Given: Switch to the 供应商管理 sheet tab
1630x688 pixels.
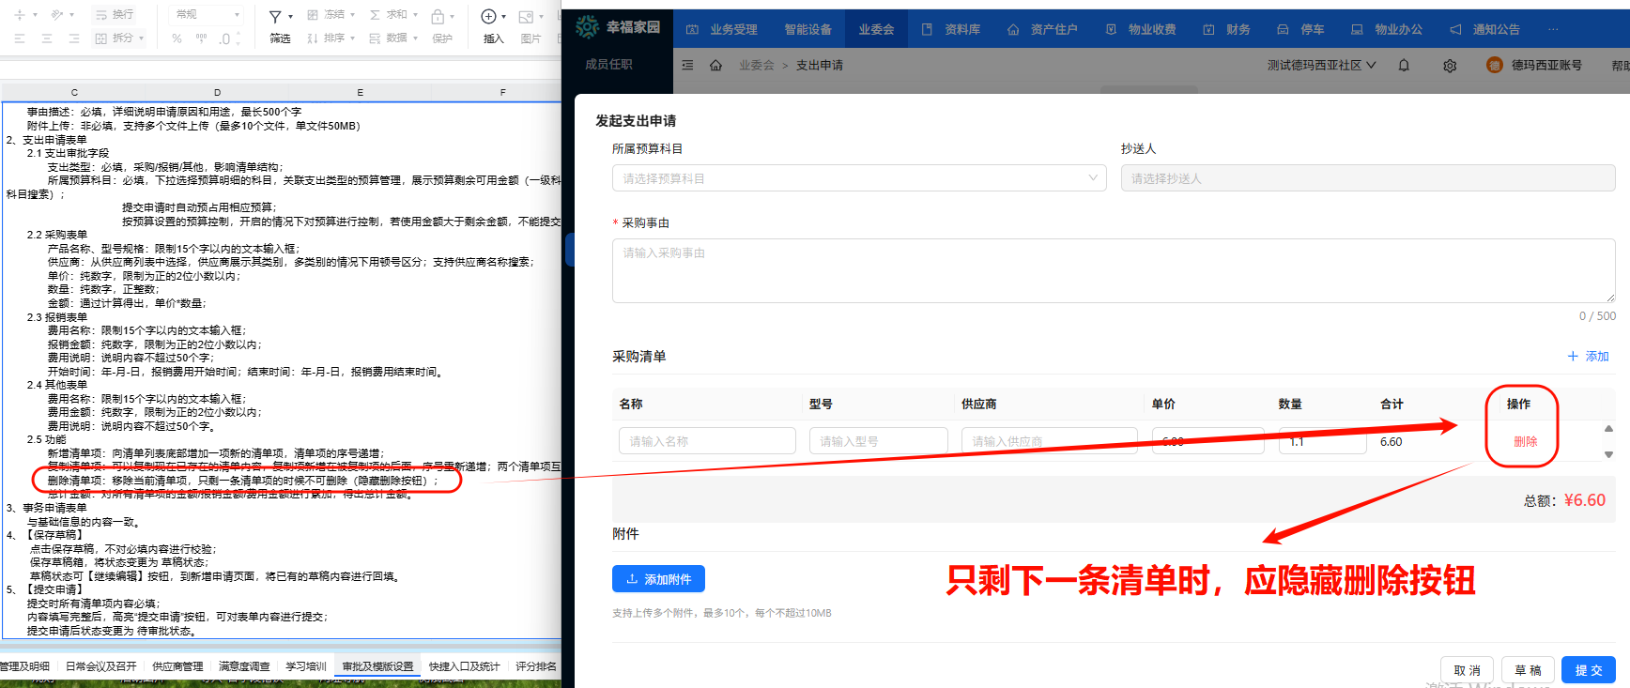Looking at the screenshot, I should point(177,666).
